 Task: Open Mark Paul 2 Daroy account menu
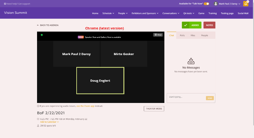click(230, 4)
